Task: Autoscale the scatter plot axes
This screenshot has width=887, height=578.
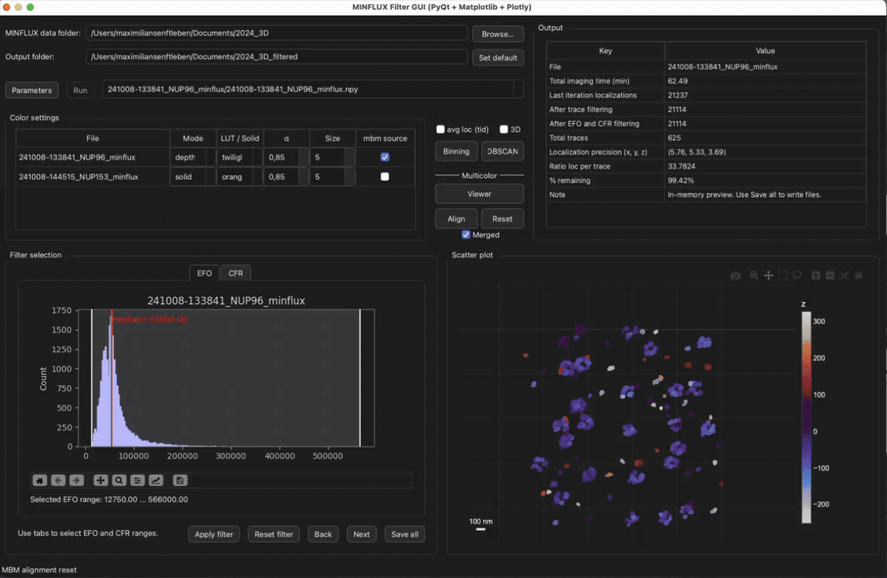Action: pos(844,275)
